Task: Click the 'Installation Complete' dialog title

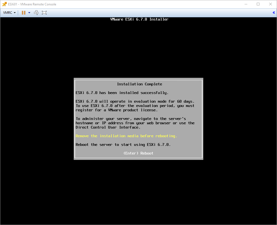Action: tap(140, 84)
